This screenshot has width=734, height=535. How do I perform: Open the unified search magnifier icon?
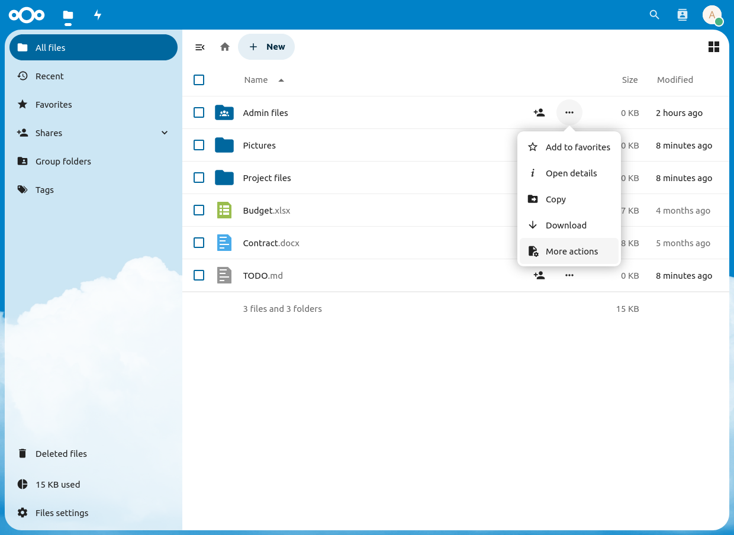(x=654, y=15)
